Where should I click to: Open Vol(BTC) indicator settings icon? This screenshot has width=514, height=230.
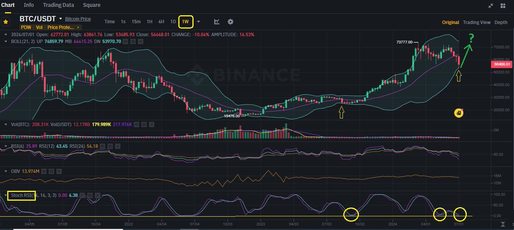click(x=144, y=125)
